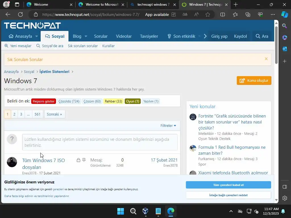Open the Collections icon
The image size is (291, 218).
coord(248,14)
